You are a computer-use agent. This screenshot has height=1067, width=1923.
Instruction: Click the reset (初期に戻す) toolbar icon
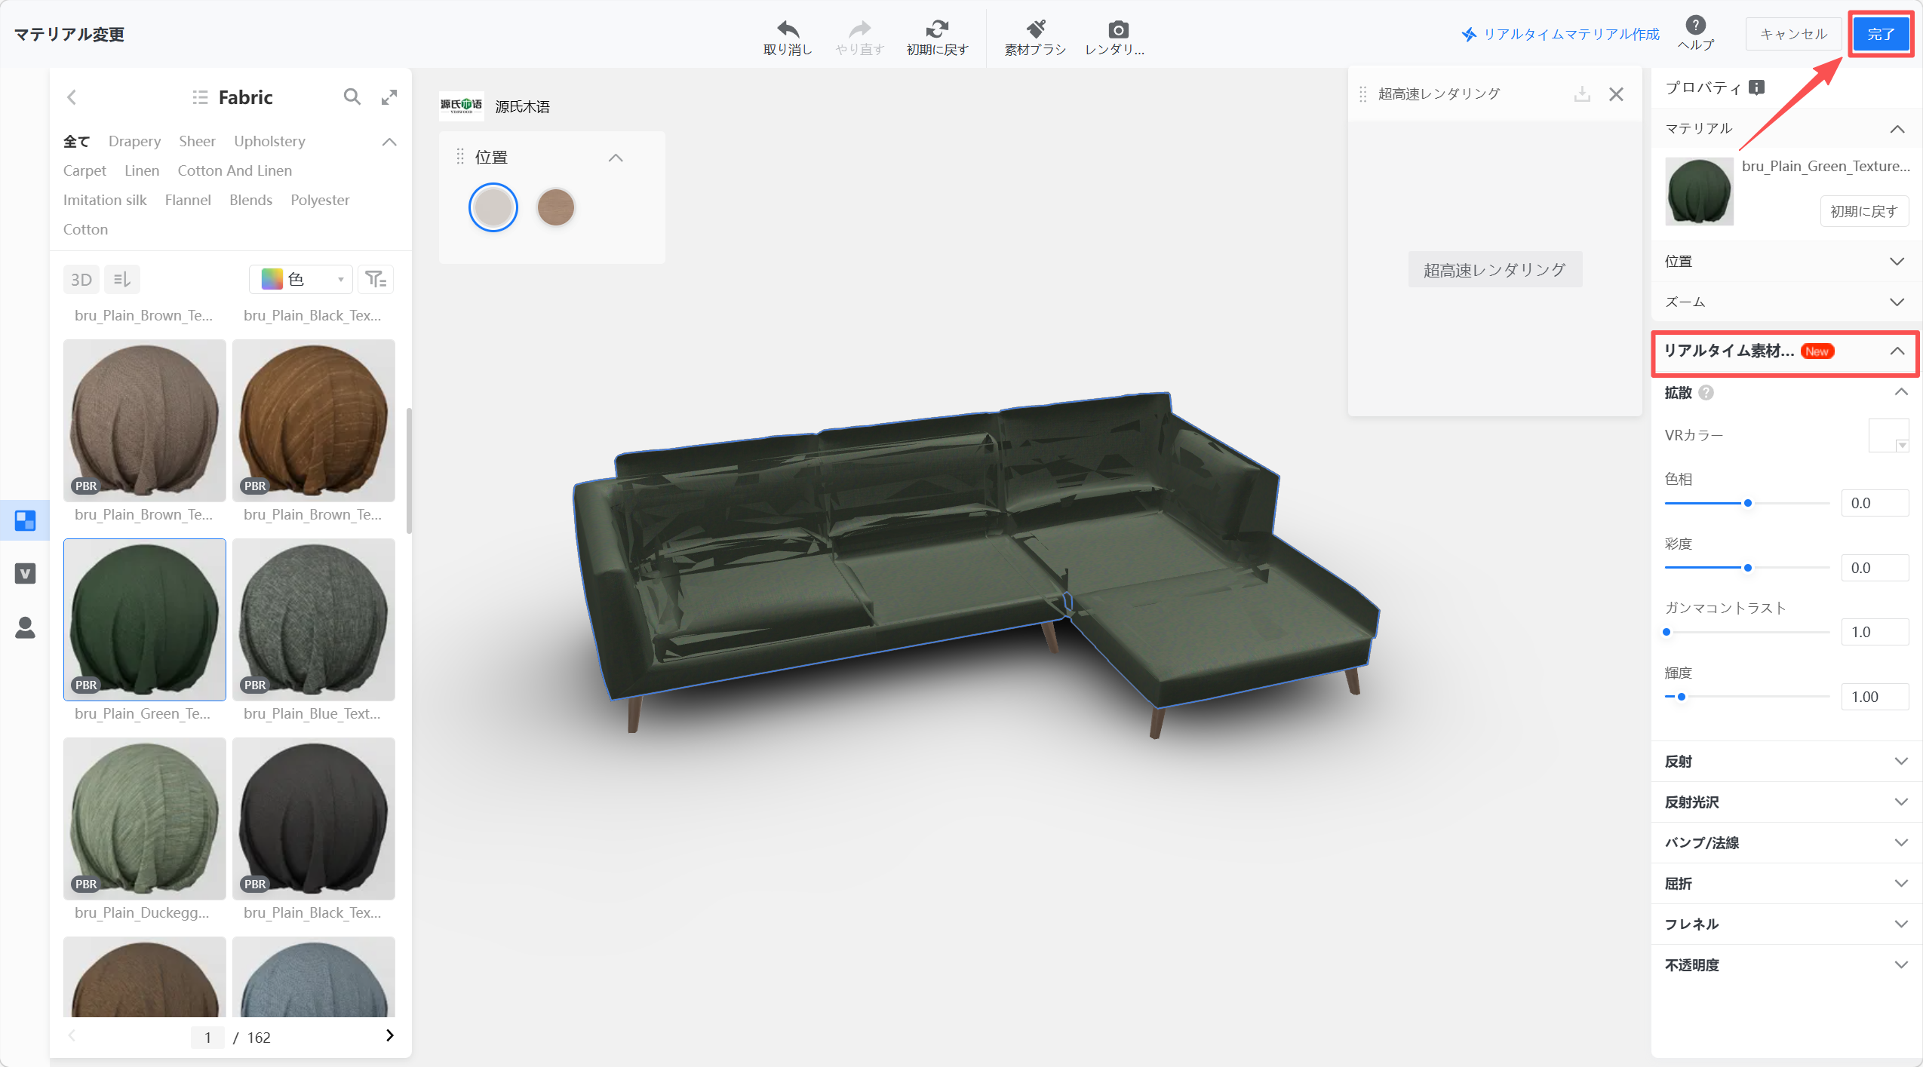point(937,29)
